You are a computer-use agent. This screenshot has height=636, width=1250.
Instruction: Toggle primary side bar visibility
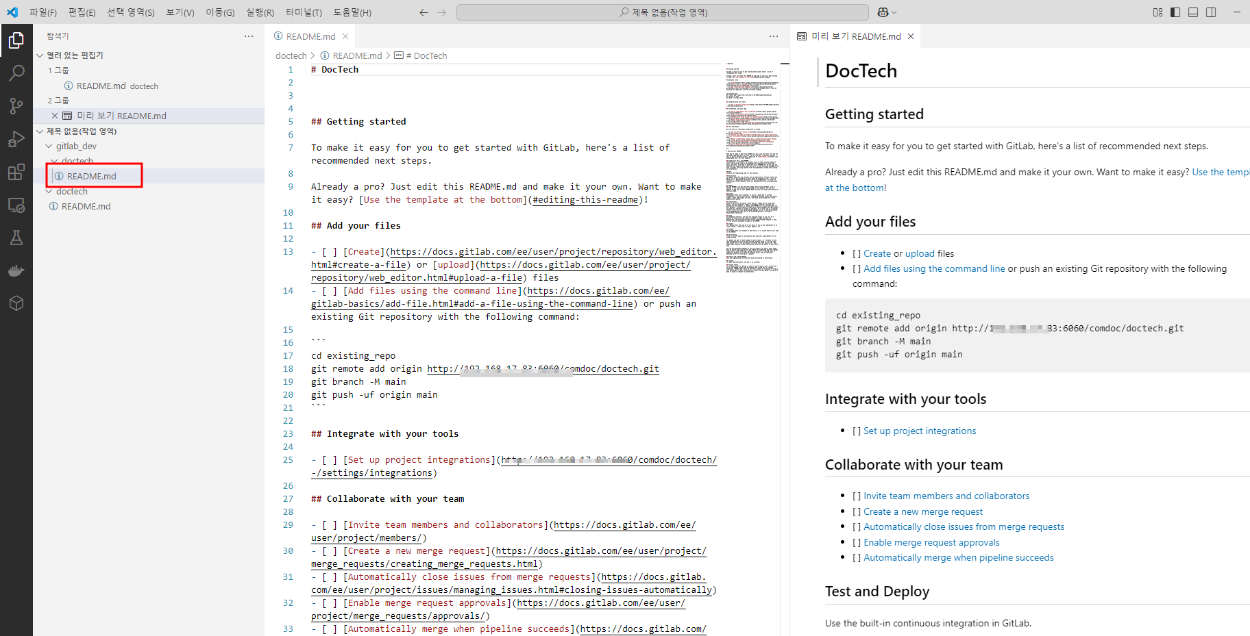1175,12
